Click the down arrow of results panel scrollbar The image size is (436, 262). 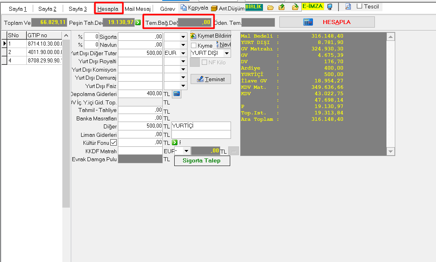pos(391,152)
